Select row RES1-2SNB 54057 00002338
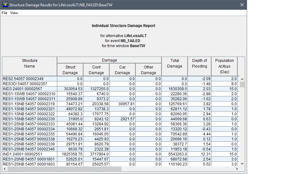This screenshot has height=174, width=282. click(x=121, y=139)
